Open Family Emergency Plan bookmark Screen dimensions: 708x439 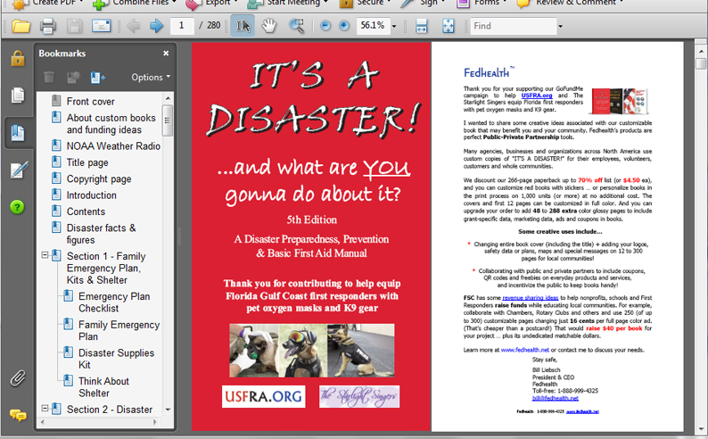click(119, 331)
